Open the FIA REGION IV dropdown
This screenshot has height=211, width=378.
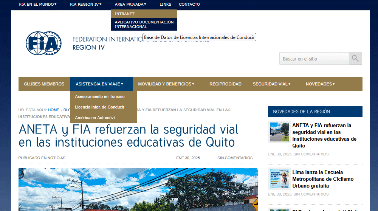pyautogui.click(x=85, y=4)
